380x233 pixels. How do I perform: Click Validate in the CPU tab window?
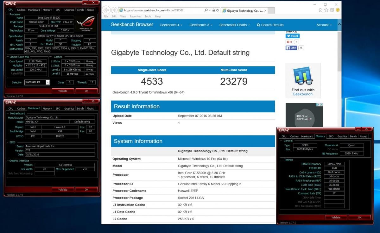tap(63, 91)
